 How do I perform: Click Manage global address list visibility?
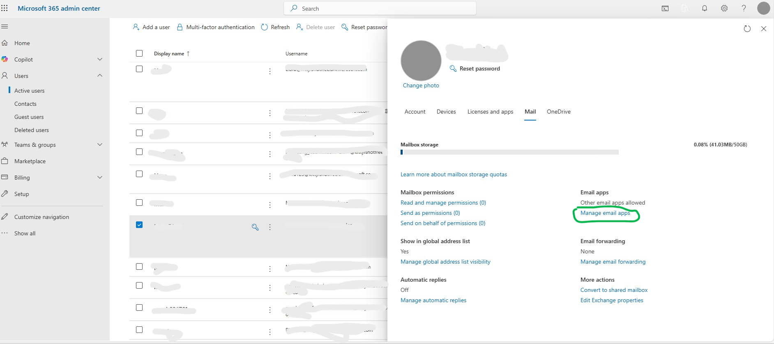click(x=445, y=262)
